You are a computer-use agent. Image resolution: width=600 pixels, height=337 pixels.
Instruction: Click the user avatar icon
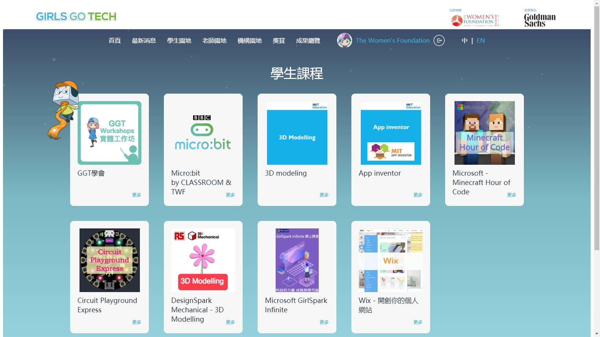(344, 40)
